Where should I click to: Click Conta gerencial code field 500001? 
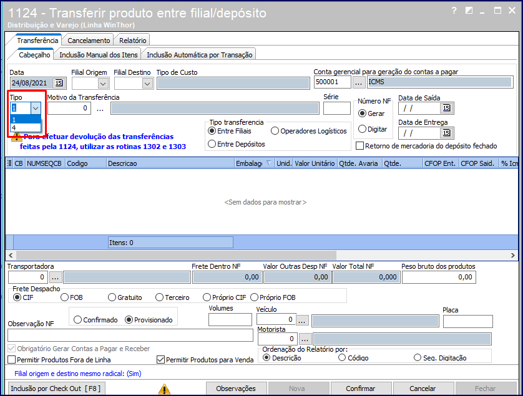(333, 82)
